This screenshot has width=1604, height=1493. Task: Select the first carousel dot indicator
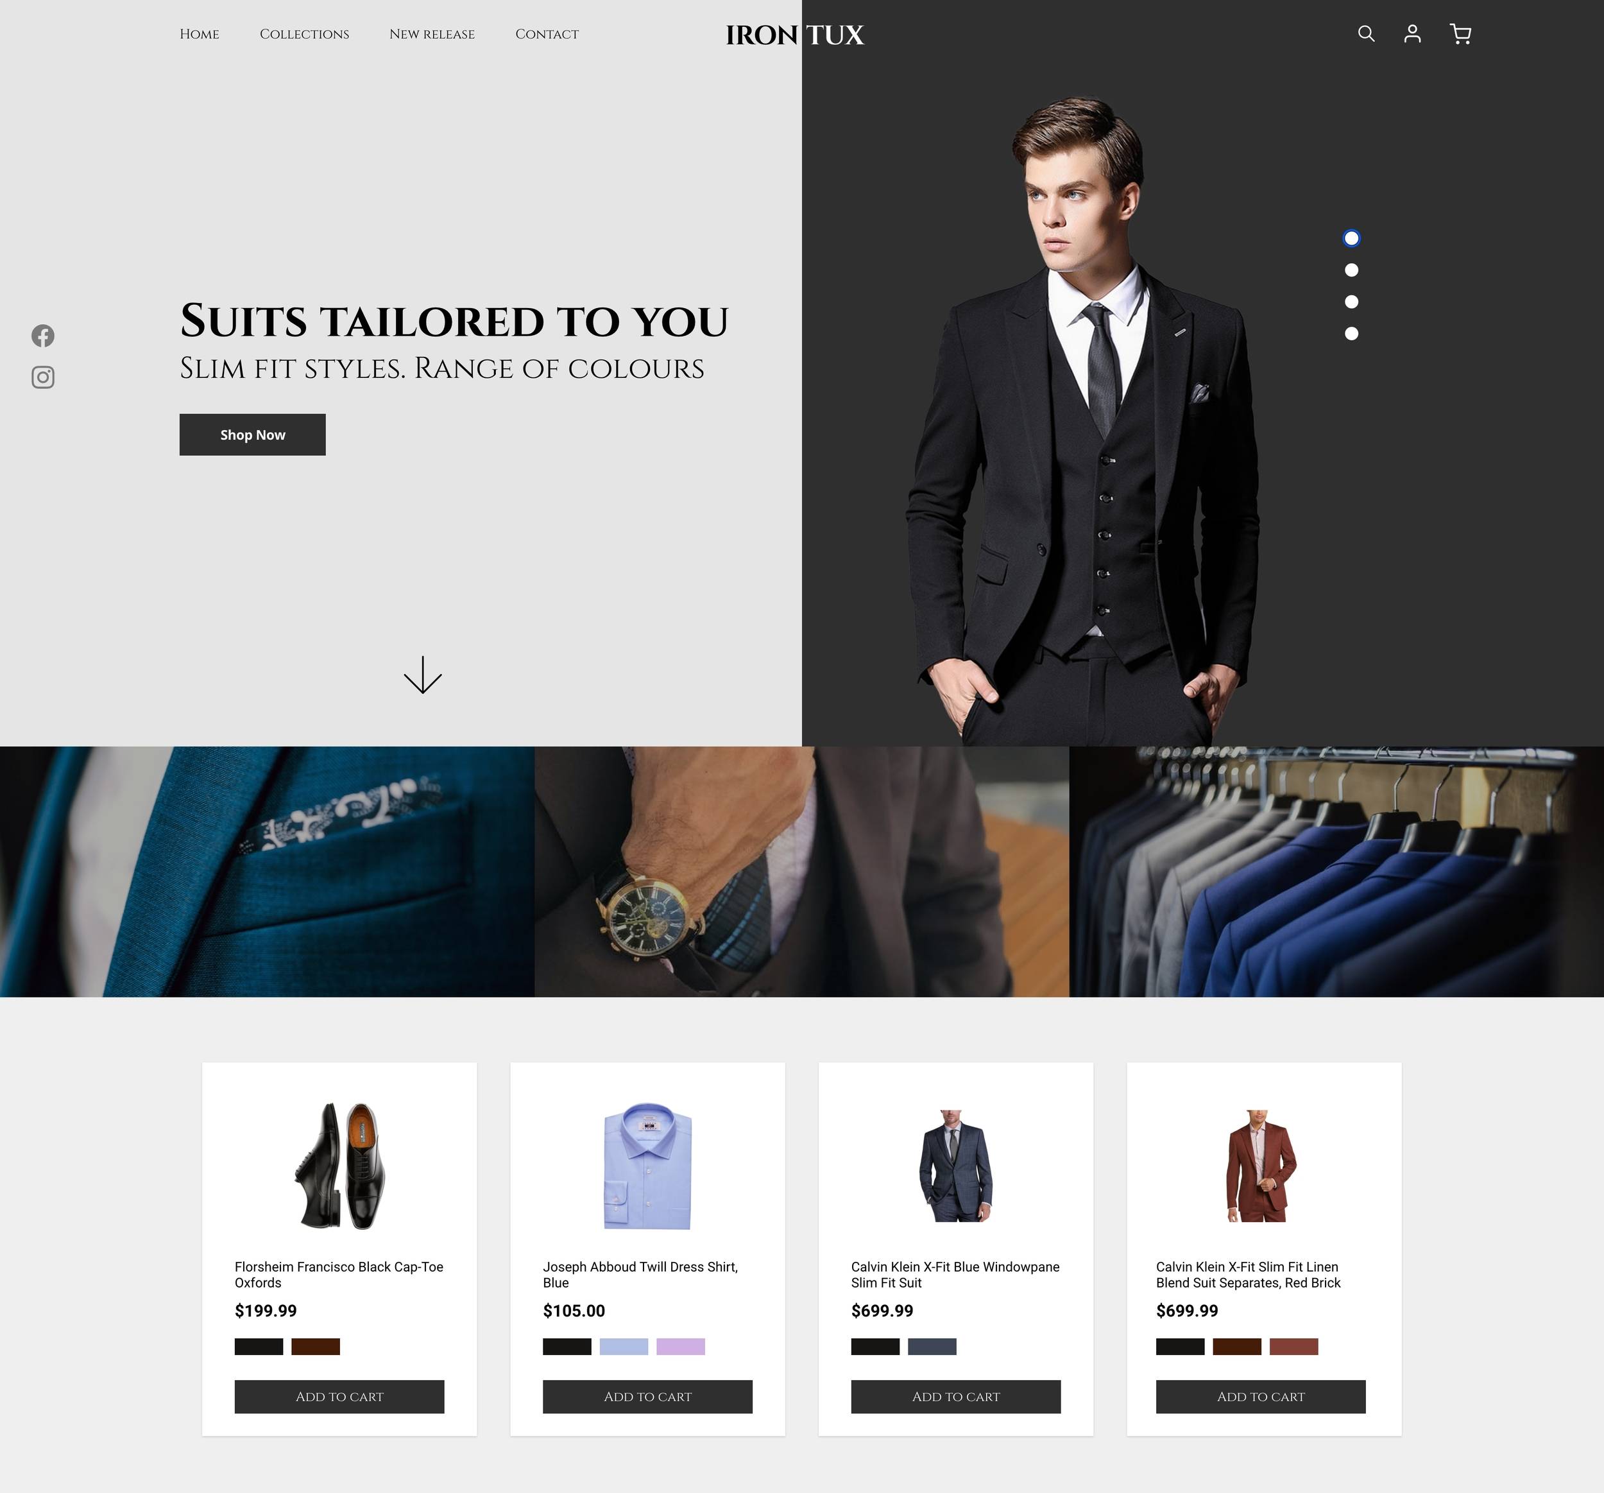[x=1350, y=237]
